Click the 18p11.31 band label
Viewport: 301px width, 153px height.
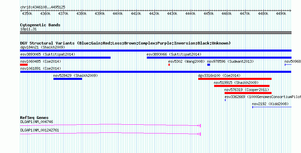28,29
